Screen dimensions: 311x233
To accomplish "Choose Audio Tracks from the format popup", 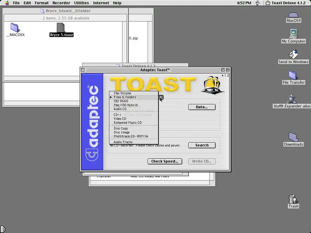I will click(134, 142).
